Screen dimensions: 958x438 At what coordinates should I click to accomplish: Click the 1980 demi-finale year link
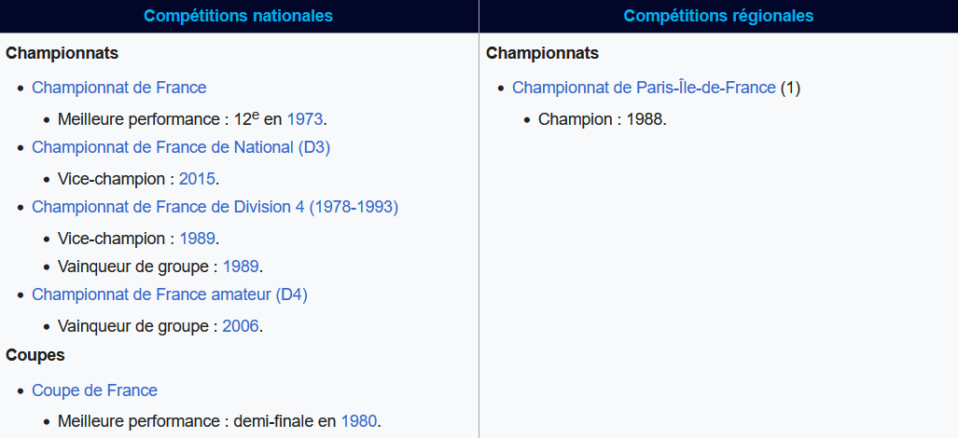(x=358, y=421)
